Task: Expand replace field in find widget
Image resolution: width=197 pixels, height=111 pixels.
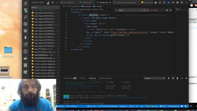Action: pyautogui.click(x=116, y=10)
